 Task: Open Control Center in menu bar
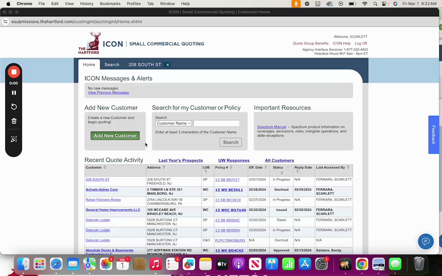(385, 4)
